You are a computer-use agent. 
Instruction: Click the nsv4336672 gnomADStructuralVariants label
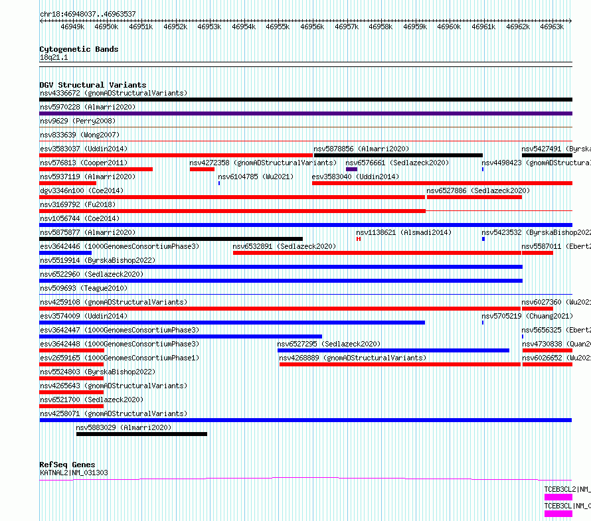[114, 93]
